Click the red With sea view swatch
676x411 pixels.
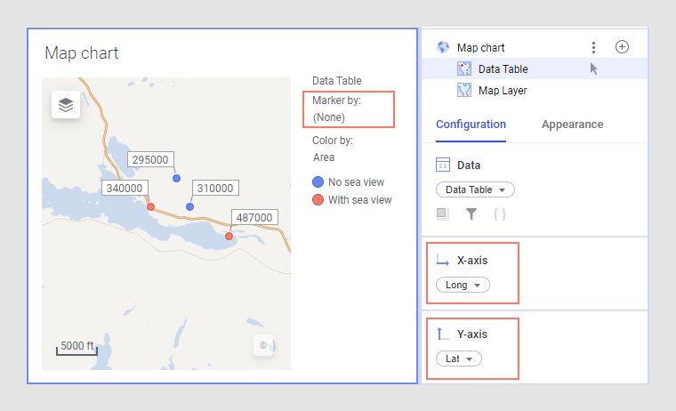point(318,200)
